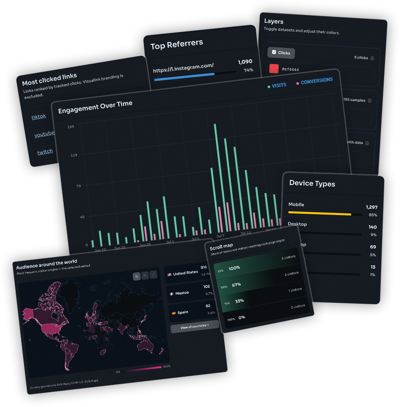
Task: Click the 67% scroll depth row
Action: pos(260,280)
